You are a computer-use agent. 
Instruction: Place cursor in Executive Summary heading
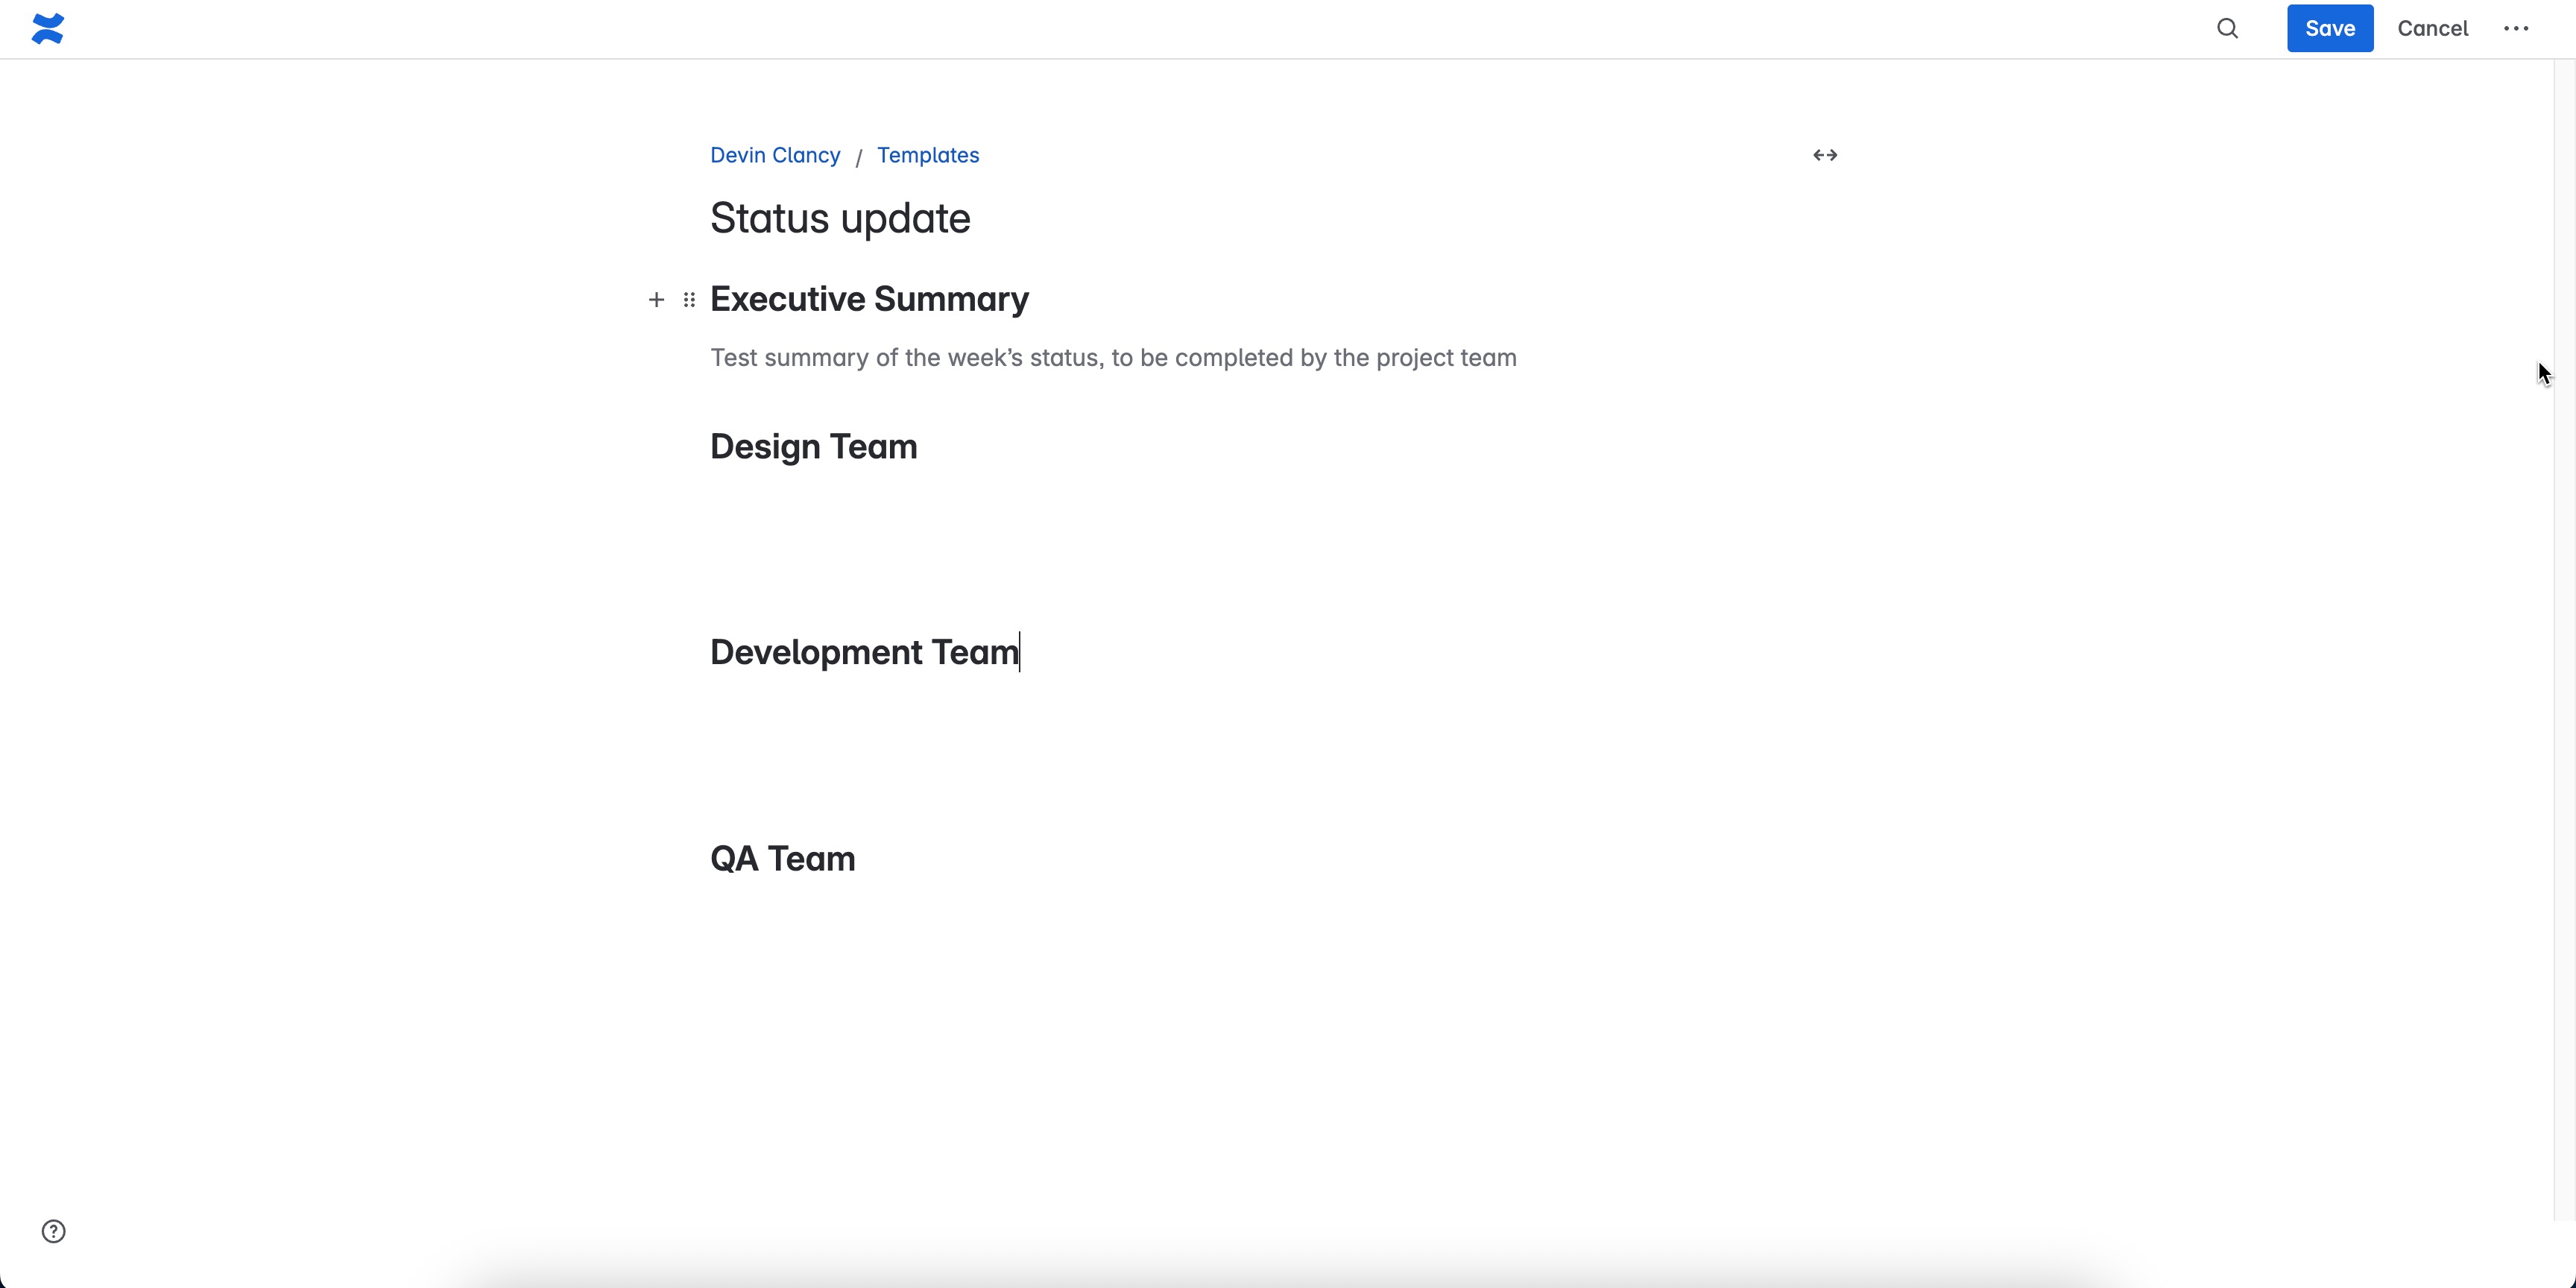click(869, 299)
